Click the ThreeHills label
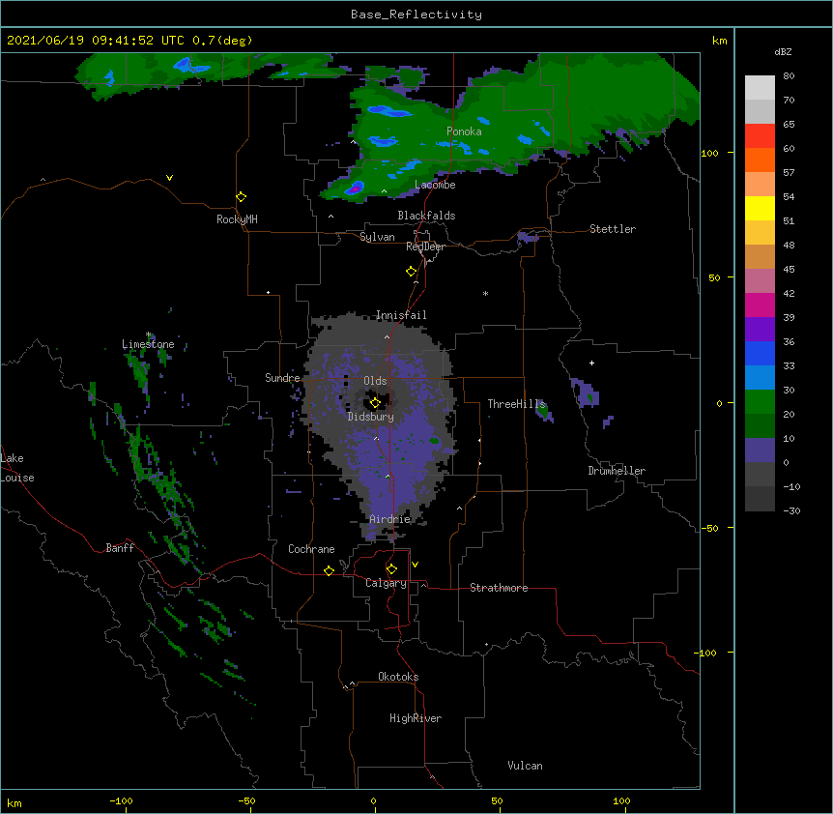This screenshot has height=814, width=833. (516, 404)
